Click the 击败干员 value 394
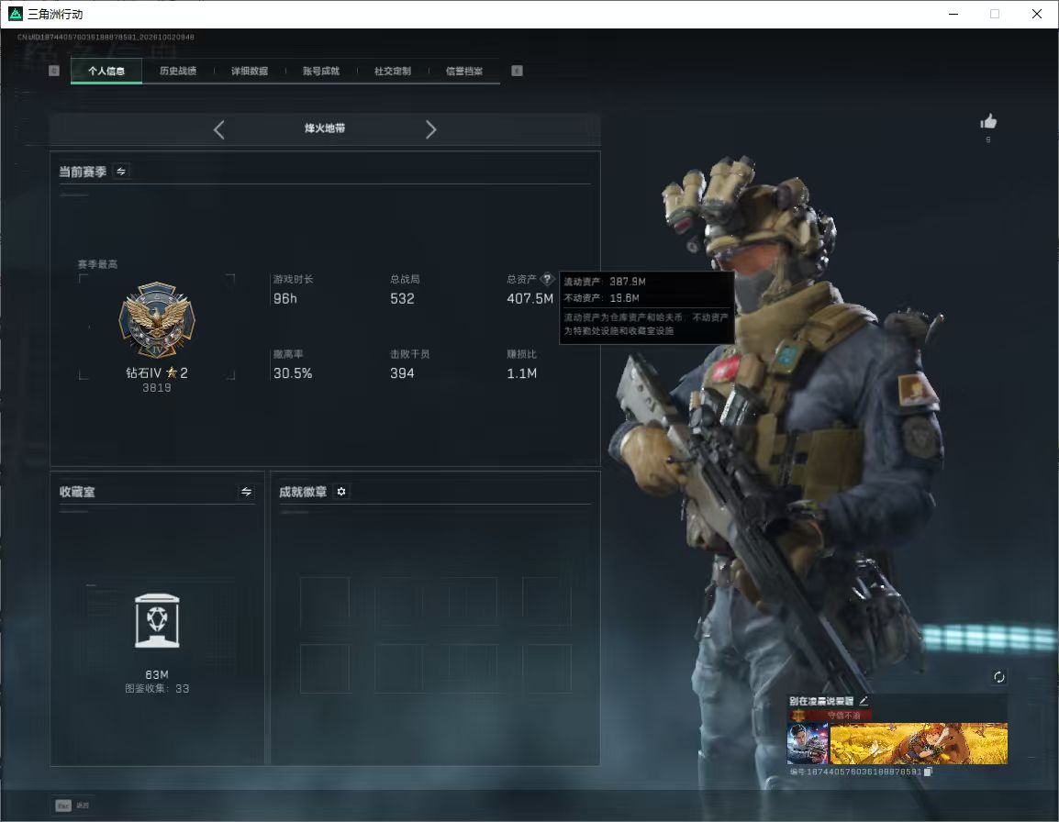This screenshot has width=1059, height=822. click(x=402, y=373)
